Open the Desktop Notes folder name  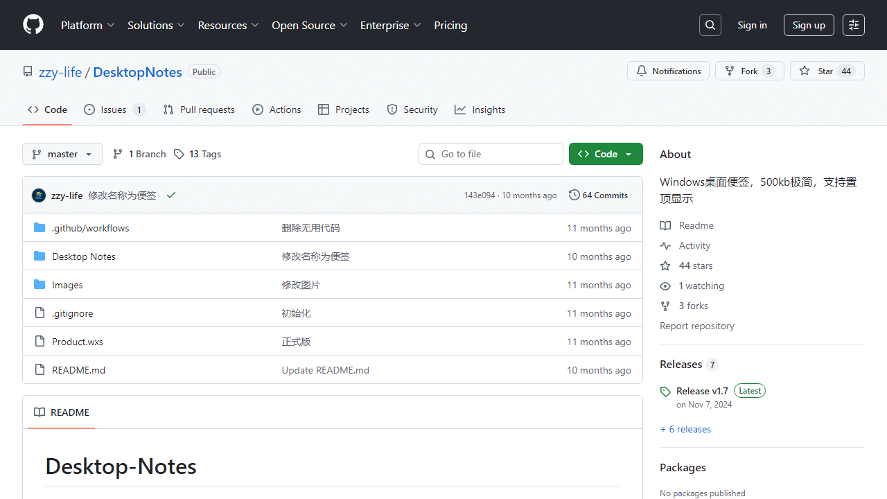click(84, 256)
